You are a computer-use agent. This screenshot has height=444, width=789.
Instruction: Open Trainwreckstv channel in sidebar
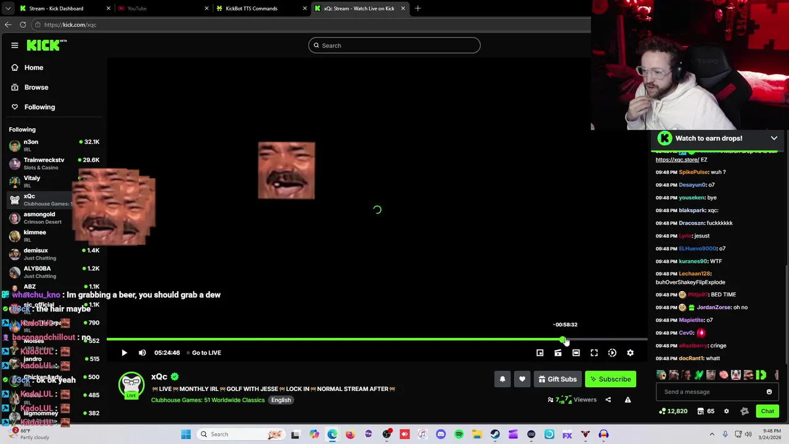[54, 163]
